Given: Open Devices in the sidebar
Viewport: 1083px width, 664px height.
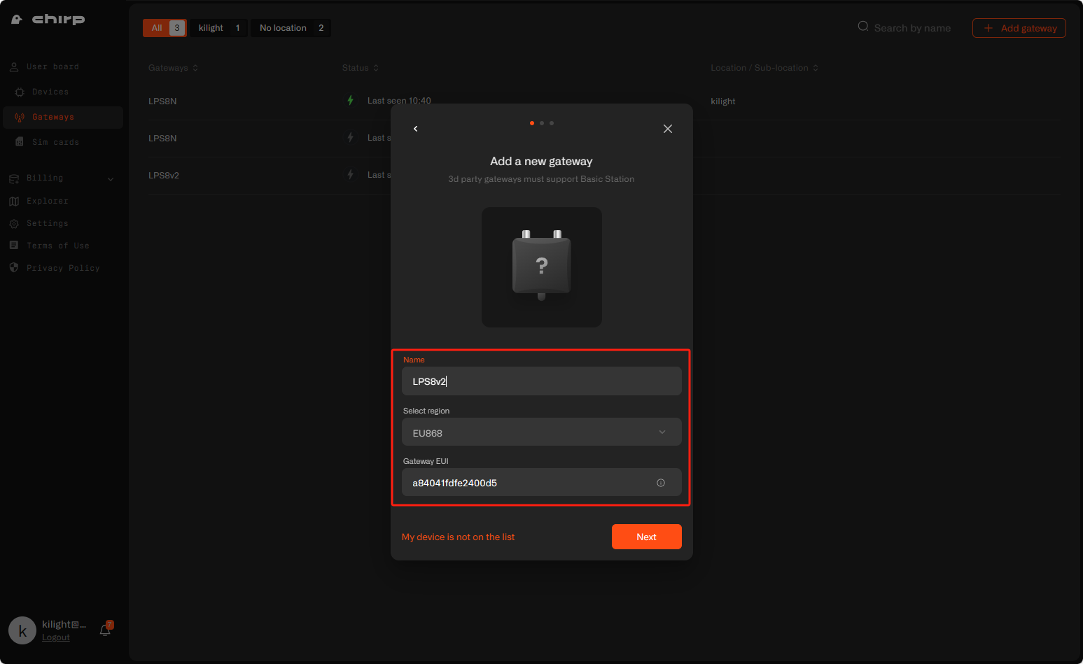Looking at the screenshot, I should (x=50, y=92).
